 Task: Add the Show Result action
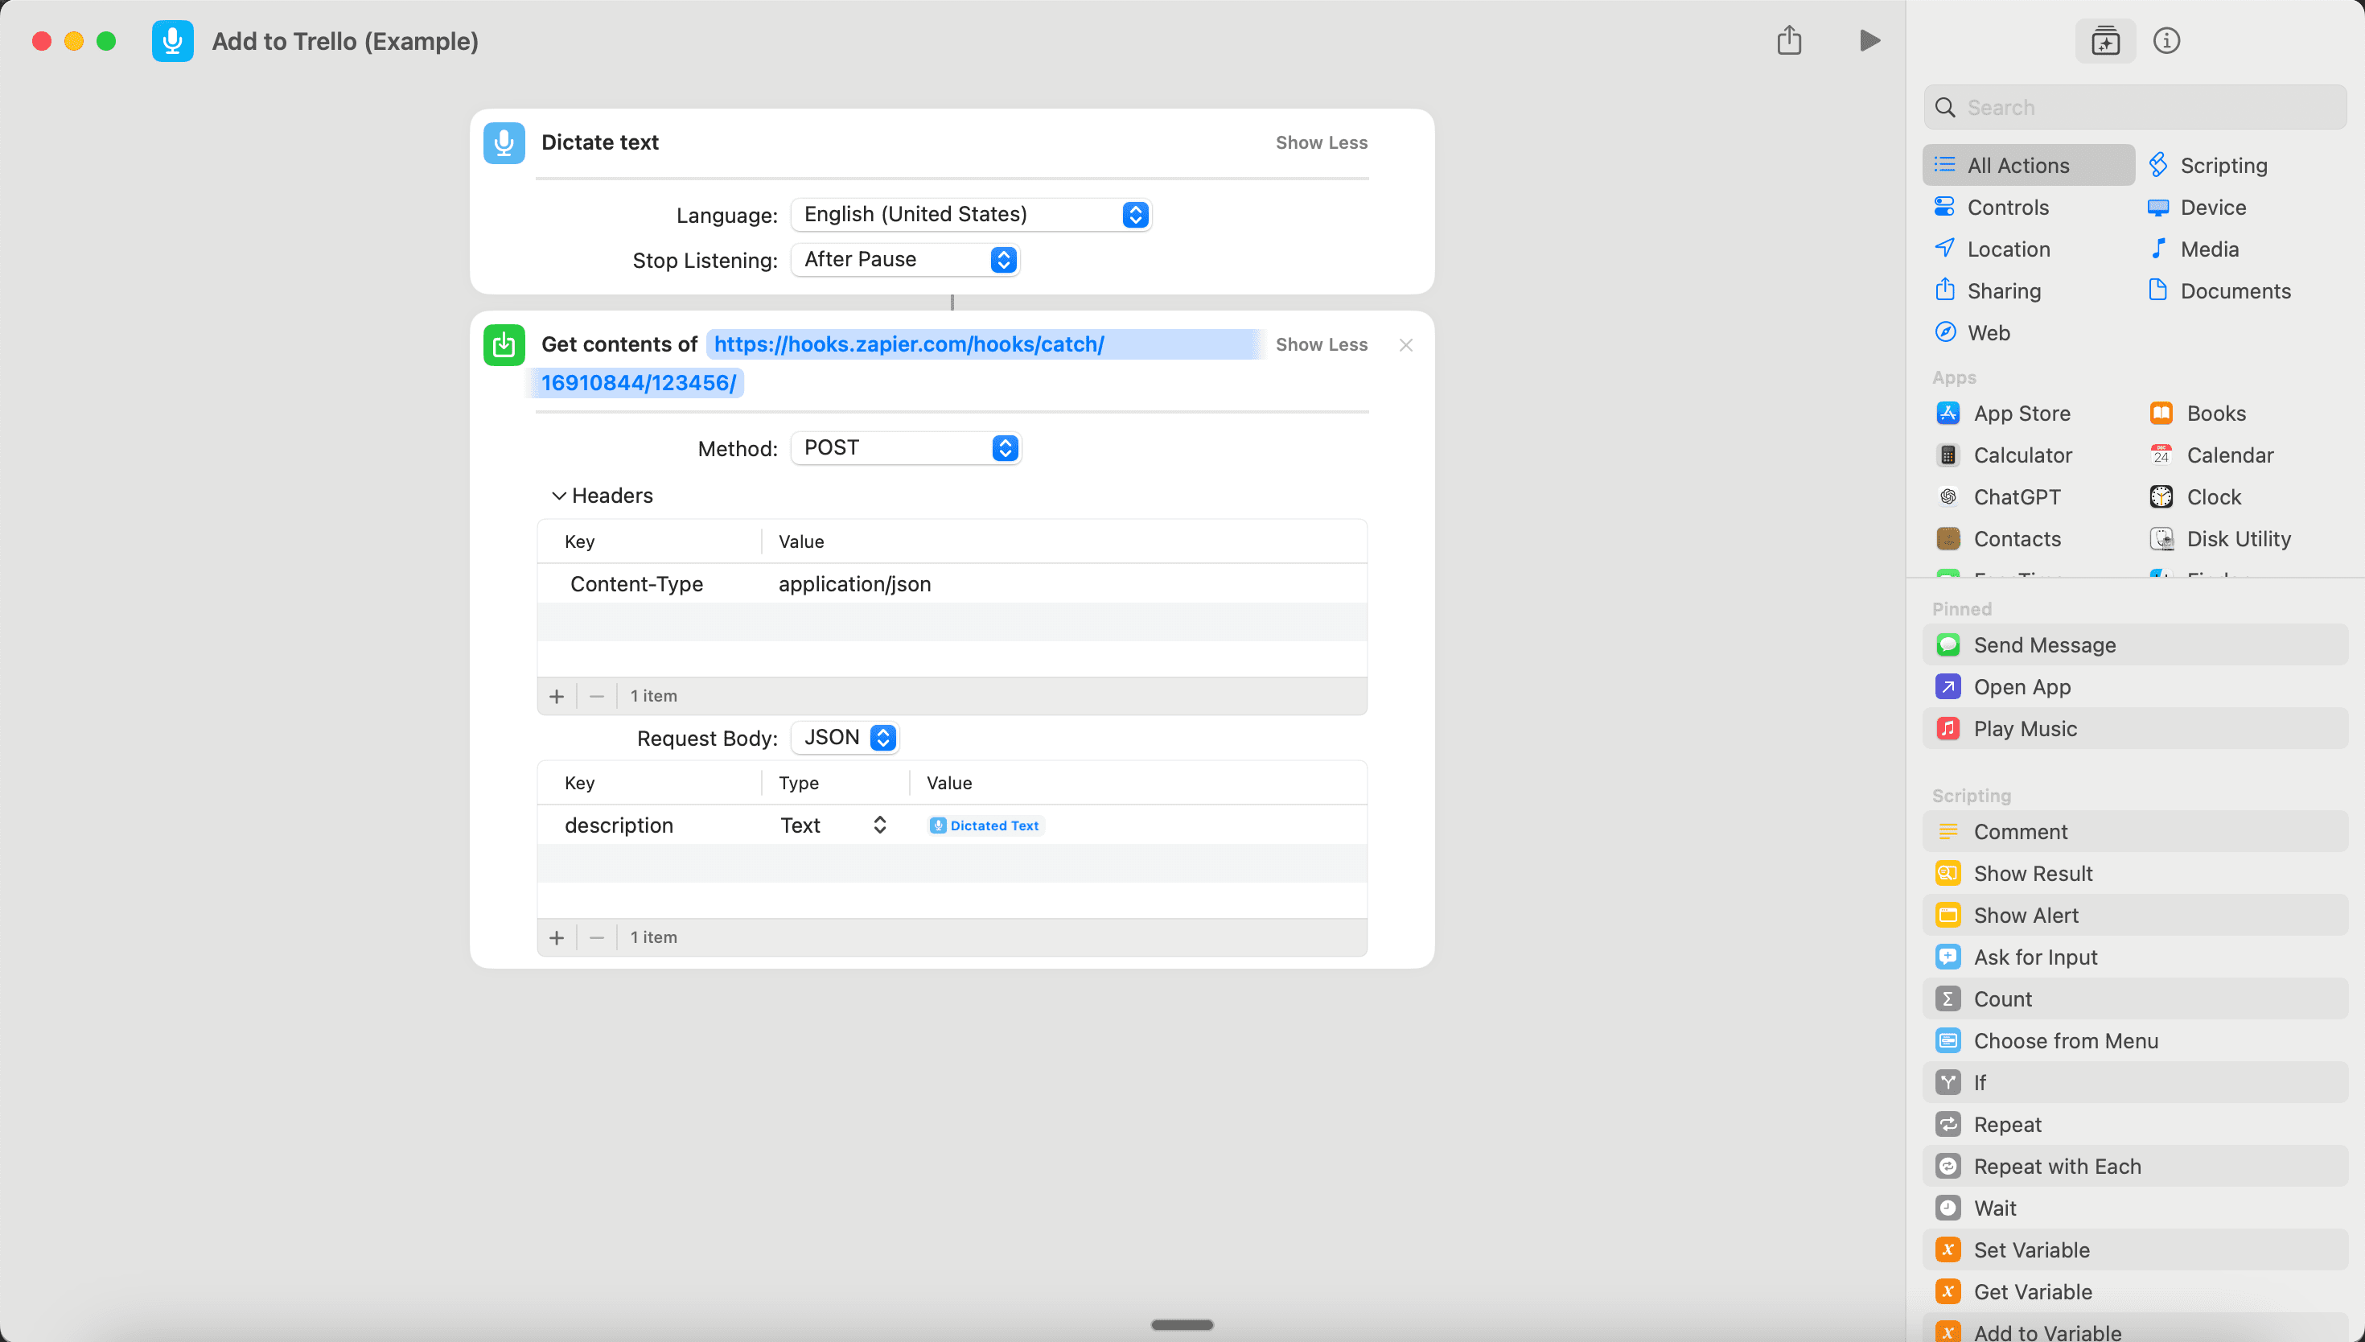click(2135, 873)
